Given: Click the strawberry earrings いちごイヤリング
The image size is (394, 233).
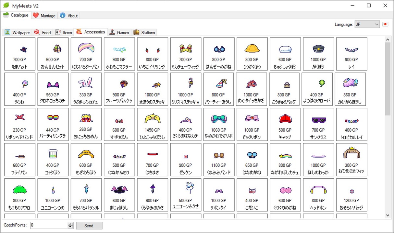Looking at the screenshot, I should (153, 54).
